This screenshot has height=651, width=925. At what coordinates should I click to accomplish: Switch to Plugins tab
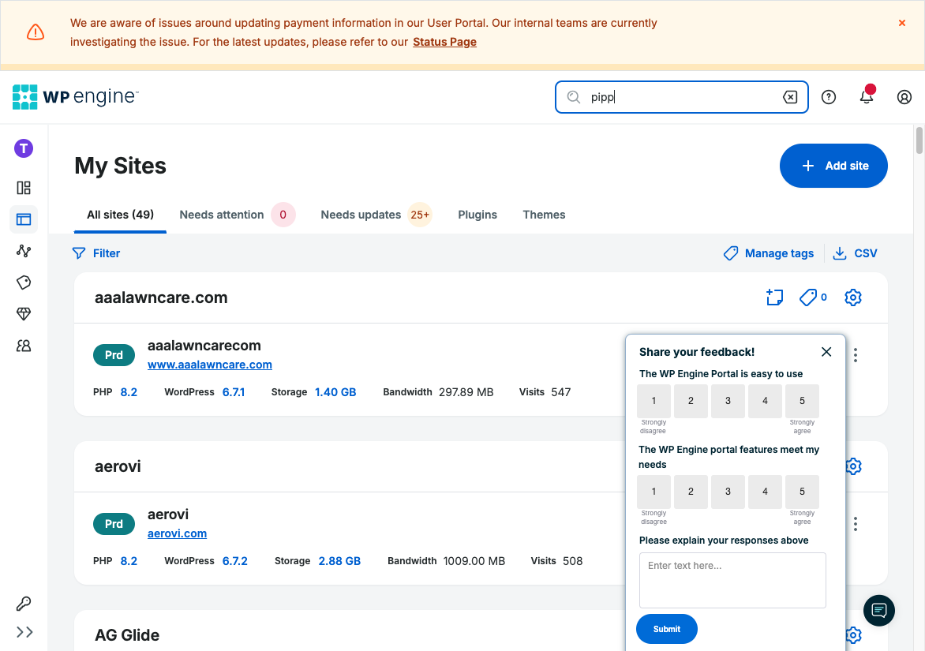tap(477, 215)
